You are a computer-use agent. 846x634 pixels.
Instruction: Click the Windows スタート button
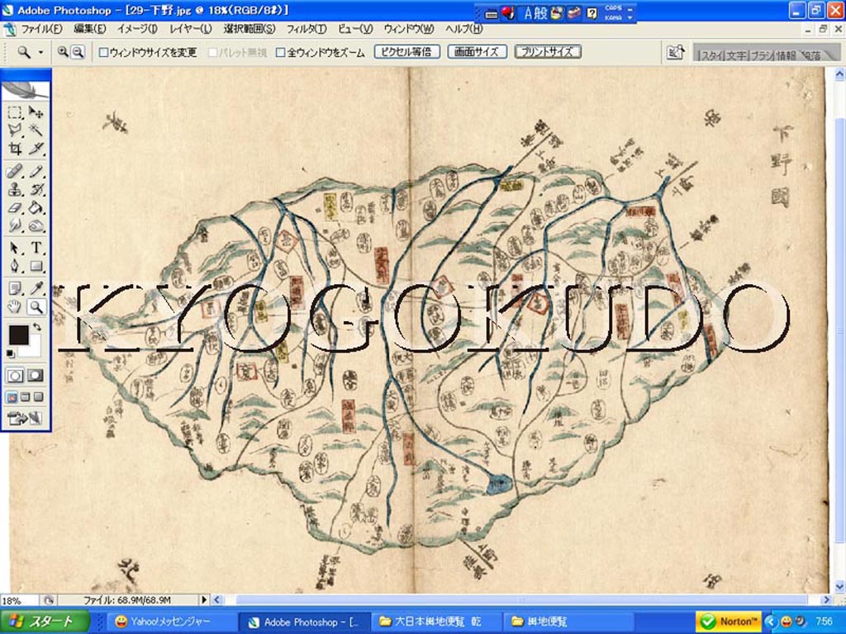[45, 621]
